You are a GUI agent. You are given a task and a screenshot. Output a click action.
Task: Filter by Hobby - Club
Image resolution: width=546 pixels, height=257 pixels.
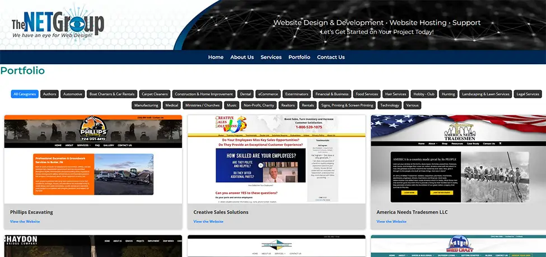[x=424, y=94]
